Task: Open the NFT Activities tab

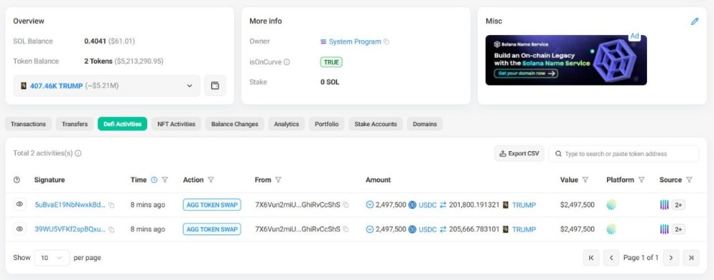Action: (x=176, y=124)
